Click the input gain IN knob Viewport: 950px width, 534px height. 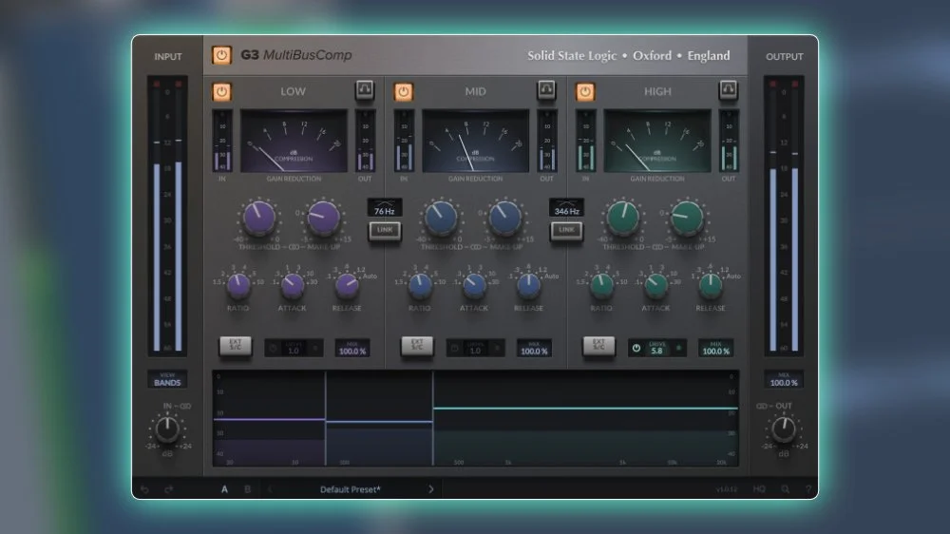point(167,429)
